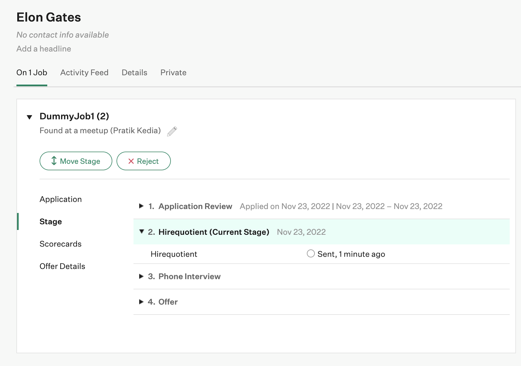Viewport: 521px width, 366px height.
Task: Switch to the On 1 Job tab
Action: point(32,73)
